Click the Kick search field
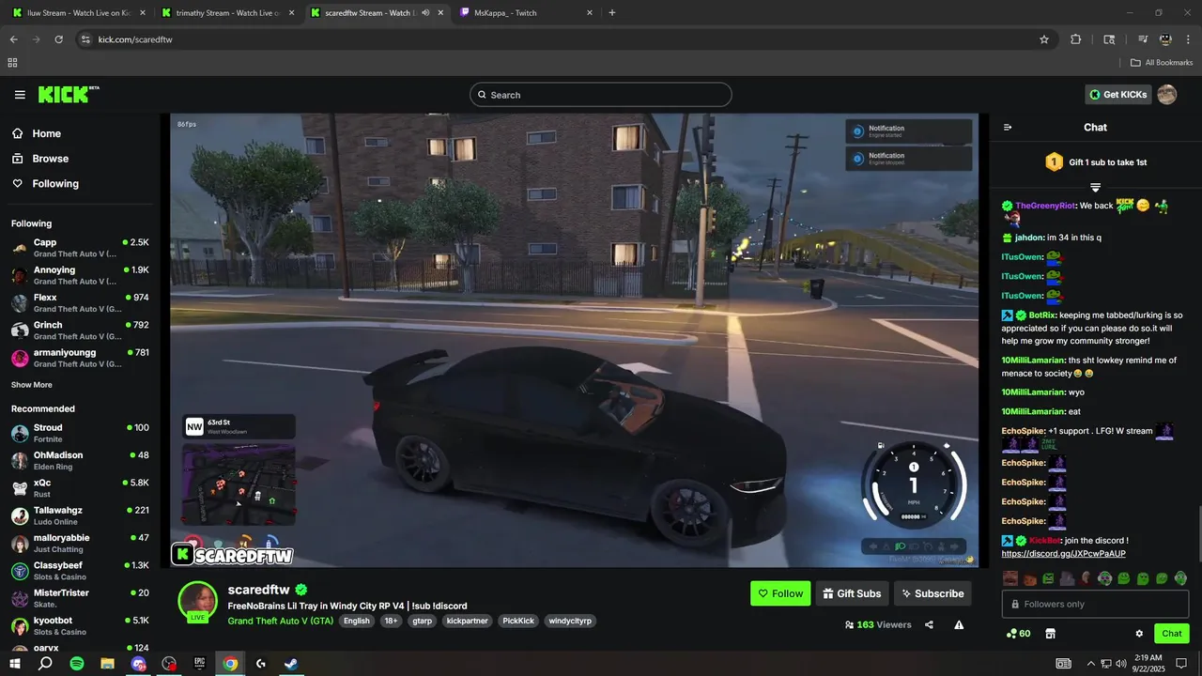 [x=601, y=95]
